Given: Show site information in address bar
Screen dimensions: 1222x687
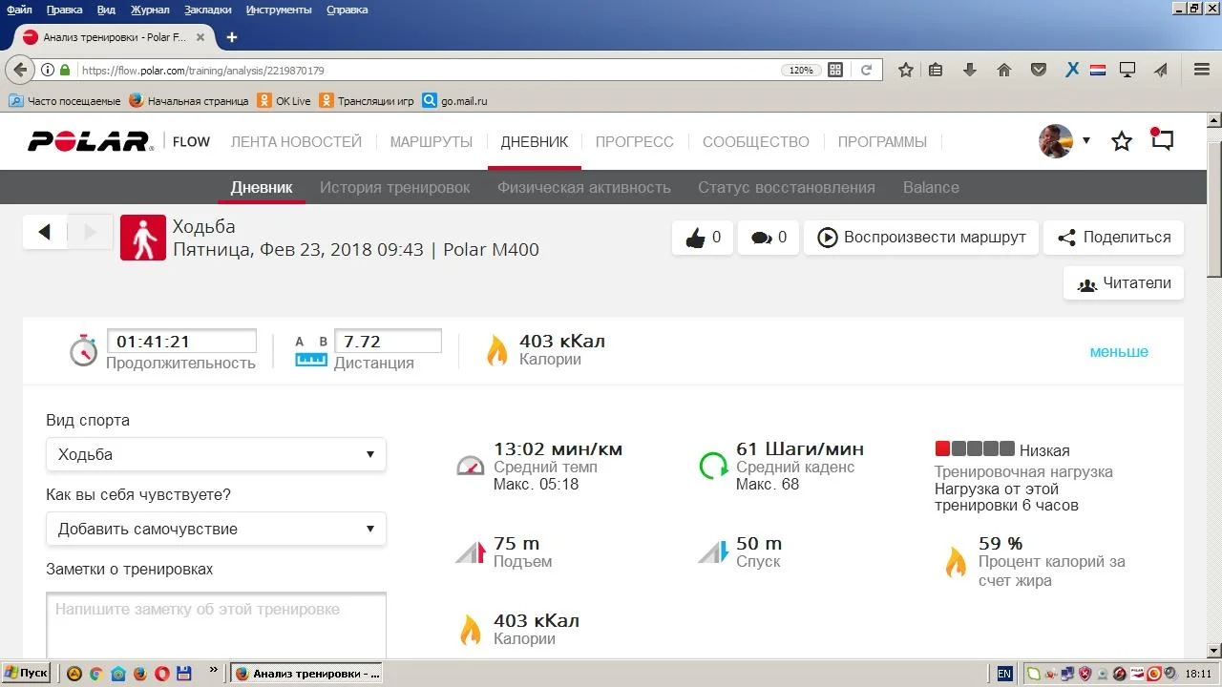Looking at the screenshot, I should [48, 70].
